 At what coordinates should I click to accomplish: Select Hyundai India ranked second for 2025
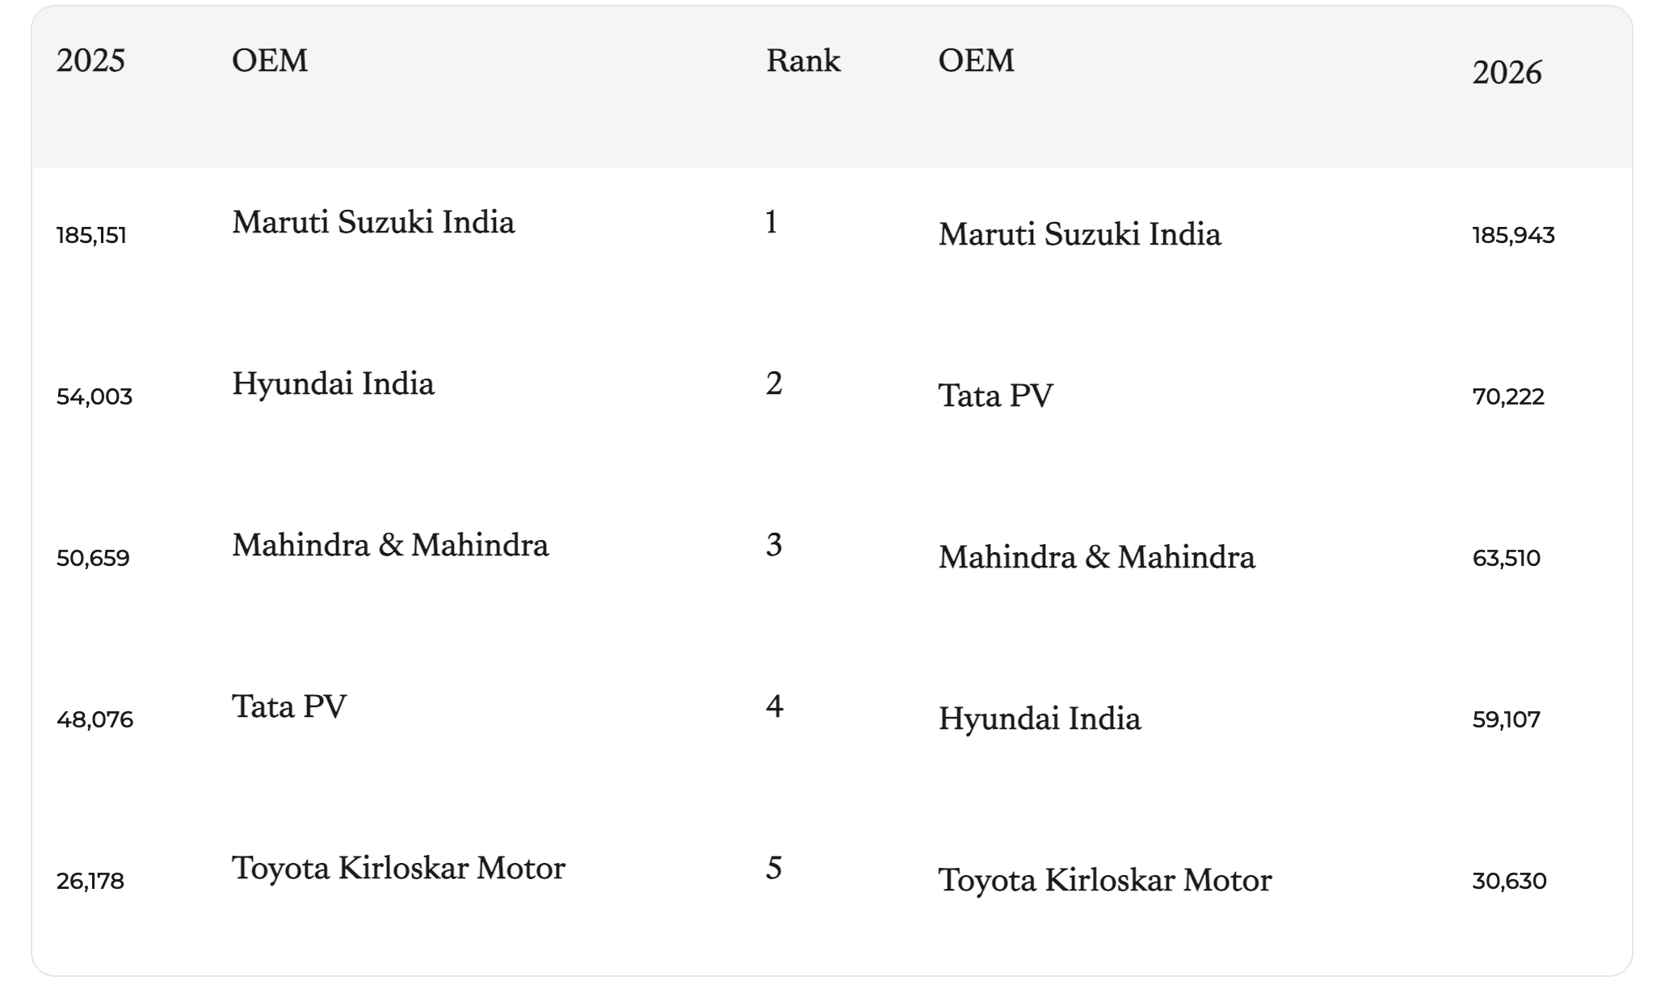pyautogui.click(x=333, y=384)
